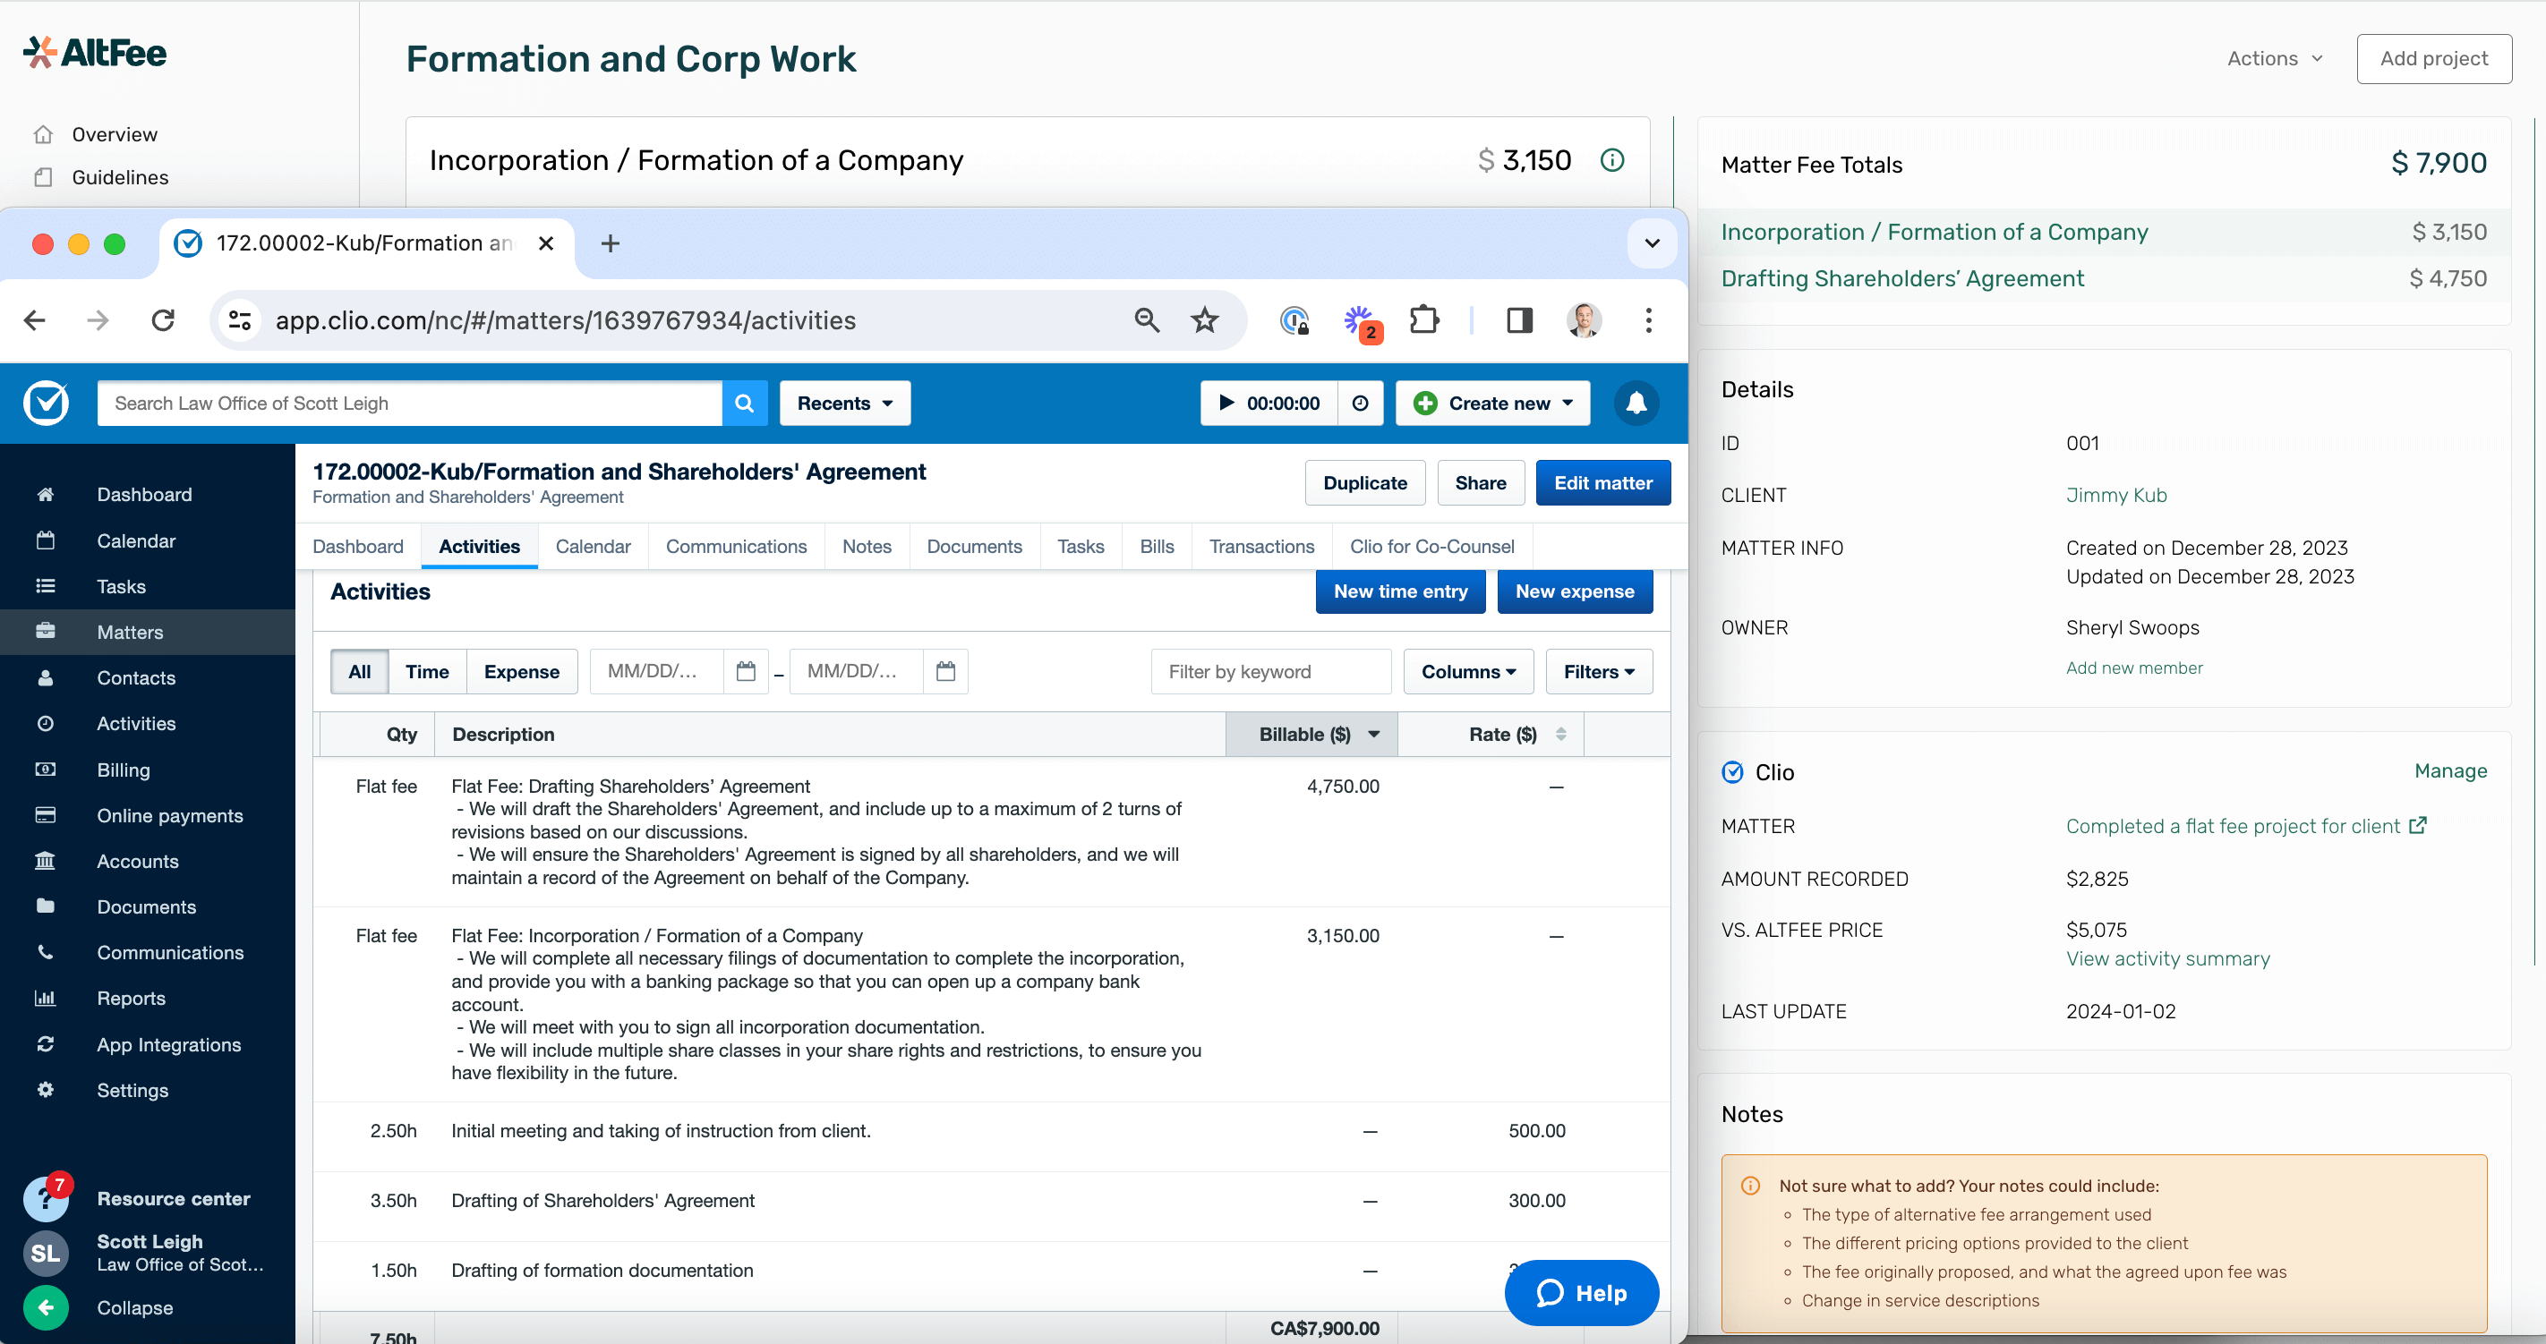Open the Help chat widget
The image size is (2546, 1344).
coord(1581,1293)
